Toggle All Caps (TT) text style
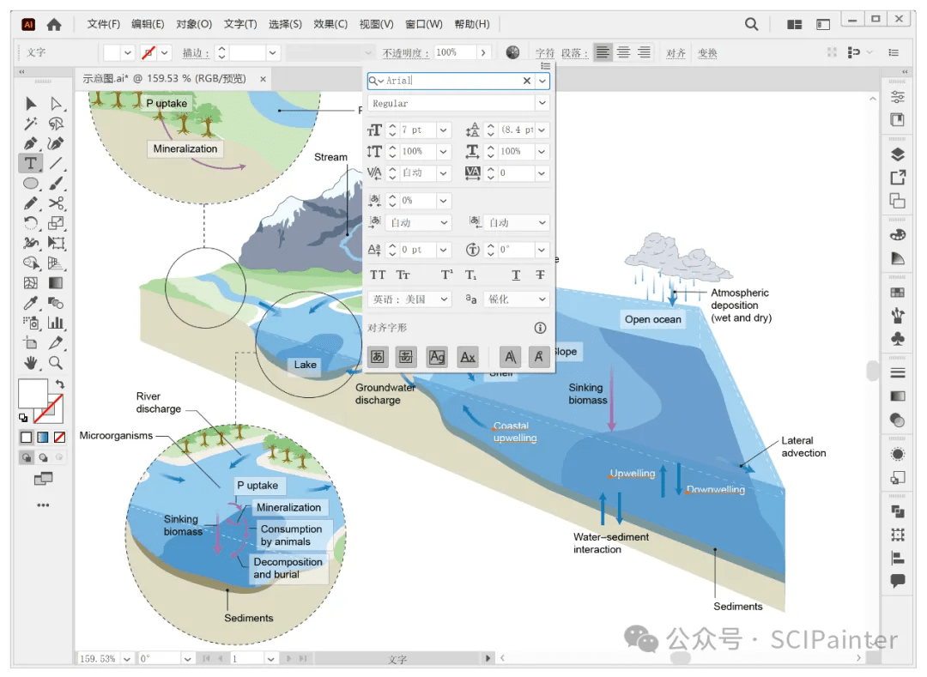 (x=377, y=275)
